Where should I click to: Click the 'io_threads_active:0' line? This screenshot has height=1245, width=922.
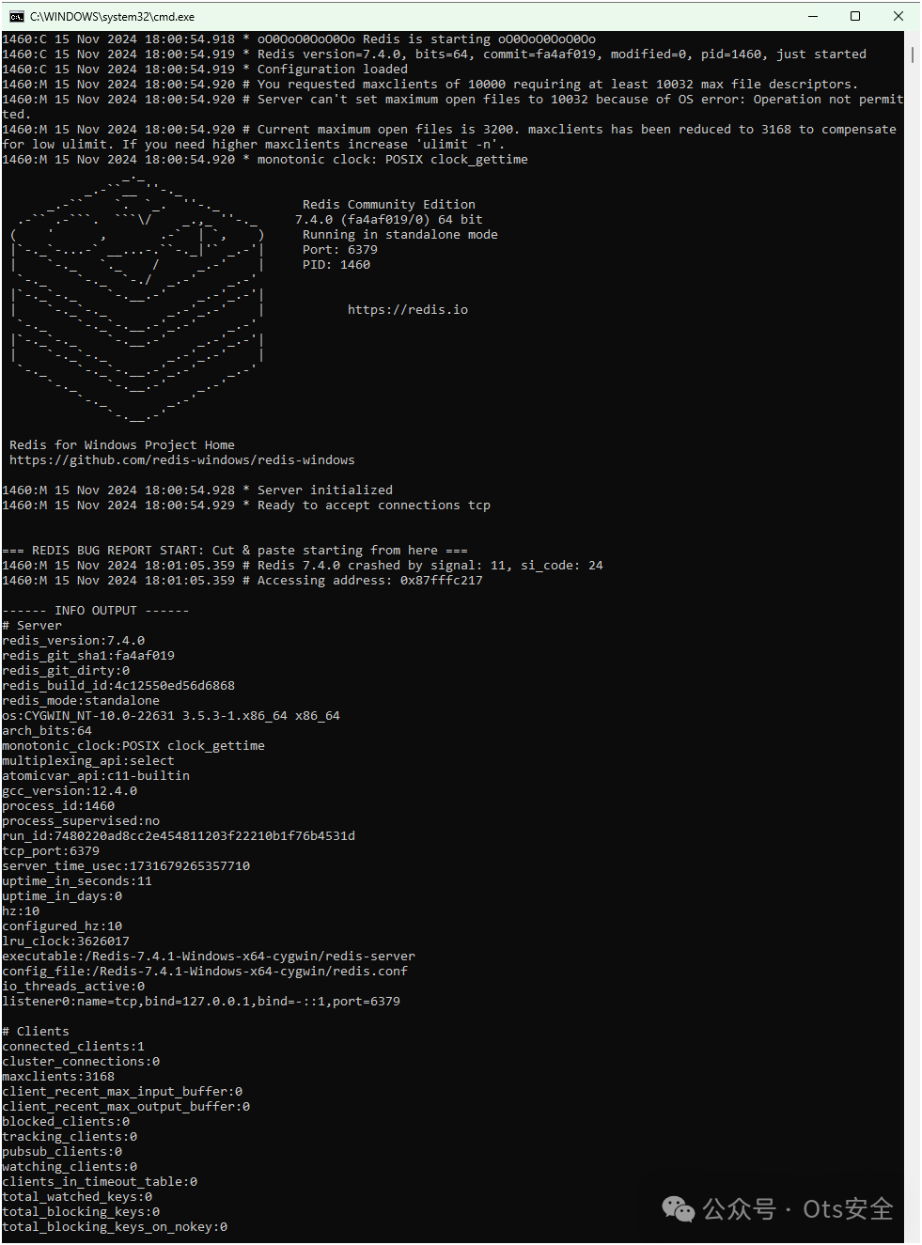tap(73, 987)
